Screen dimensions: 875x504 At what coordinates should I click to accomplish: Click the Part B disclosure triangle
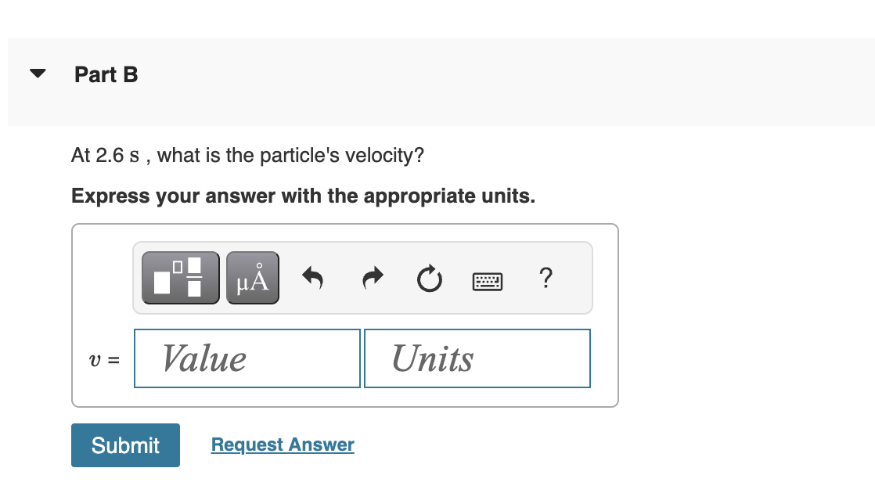coord(37,72)
